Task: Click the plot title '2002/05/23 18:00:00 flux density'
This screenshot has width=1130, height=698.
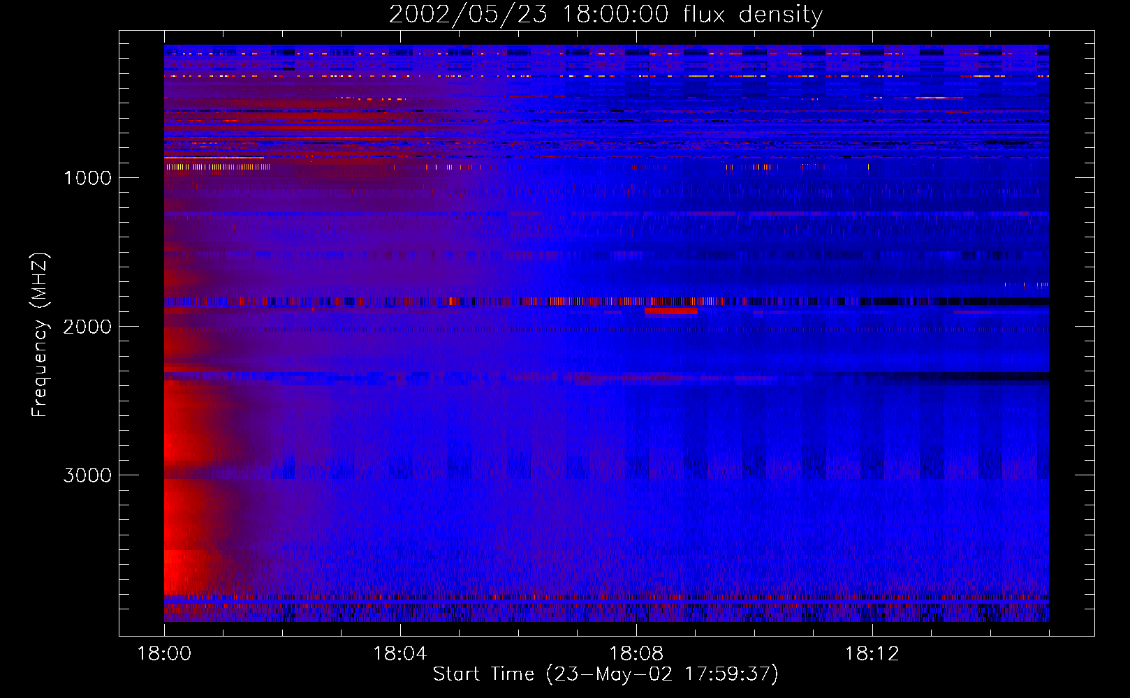Action: [606, 15]
